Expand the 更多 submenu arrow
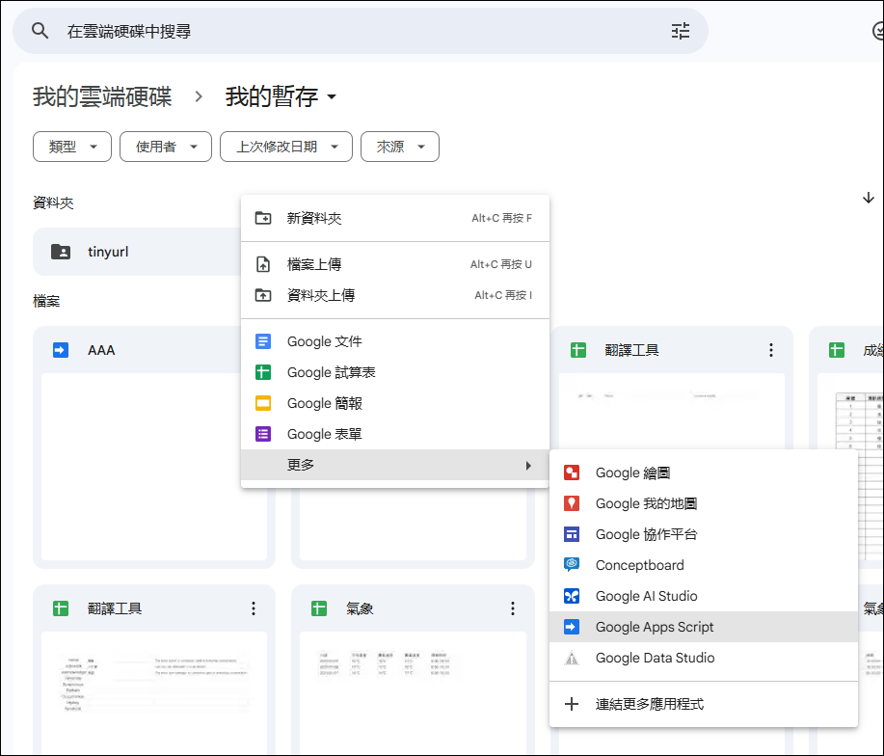This screenshot has width=884, height=756. point(528,465)
